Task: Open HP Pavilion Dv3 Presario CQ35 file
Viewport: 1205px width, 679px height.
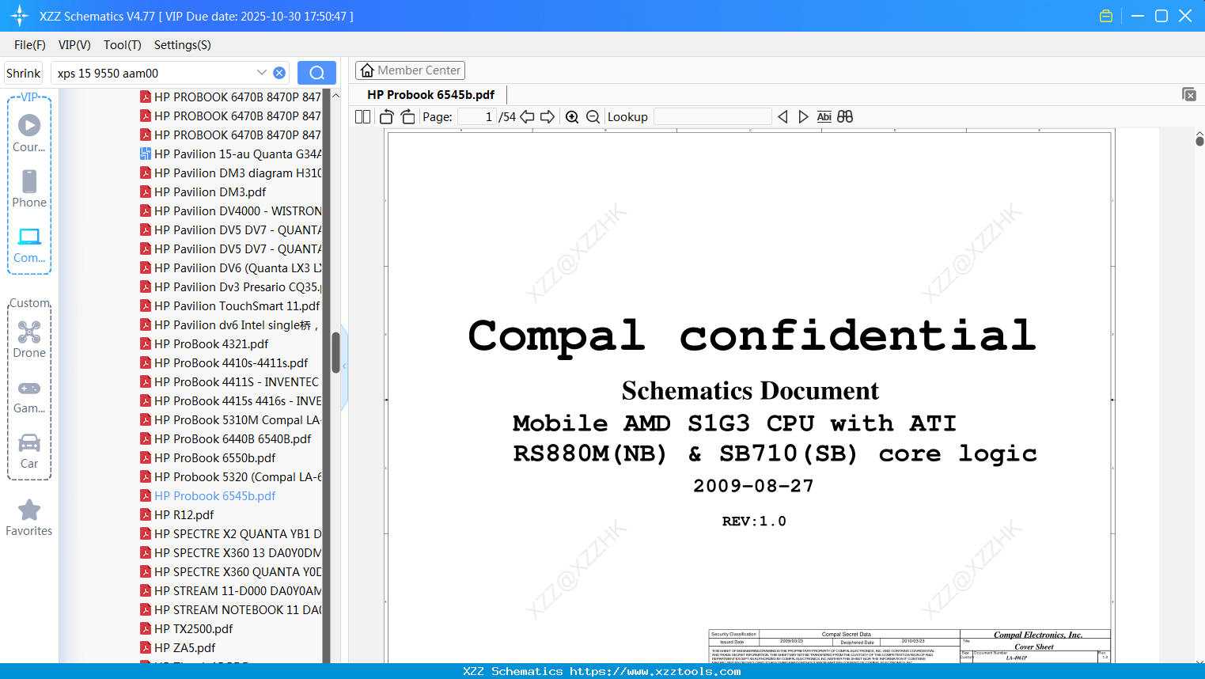Action: tap(230, 286)
